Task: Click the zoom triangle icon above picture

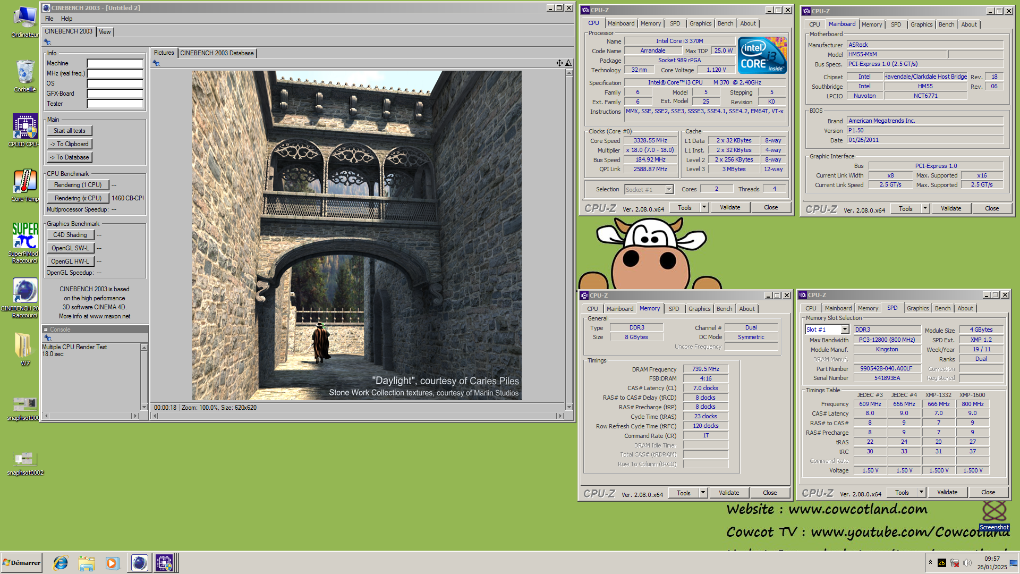Action: point(568,63)
